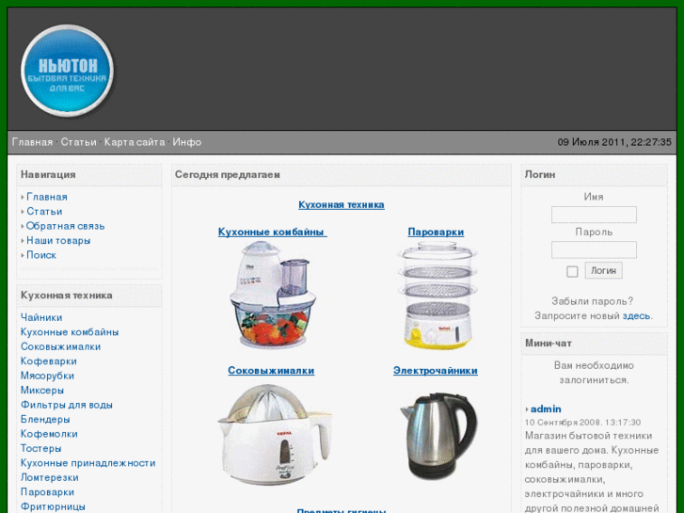Screen dimensions: 684x513
Task: Click the Мини-чат panel heading
Action: tap(548, 344)
